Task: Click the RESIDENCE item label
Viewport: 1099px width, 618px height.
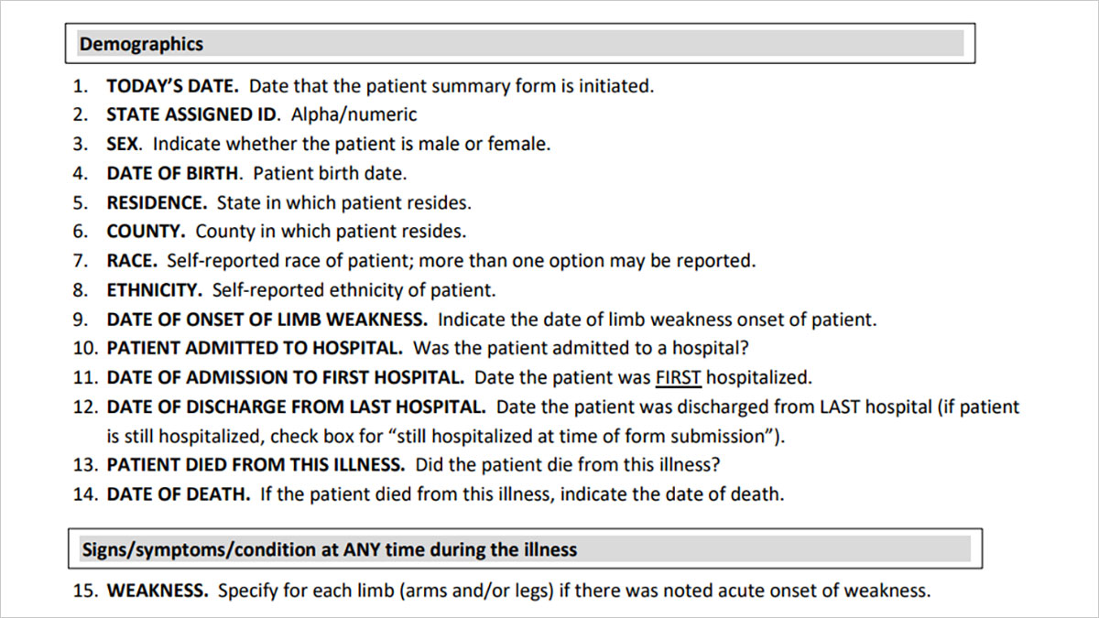Action: (157, 202)
